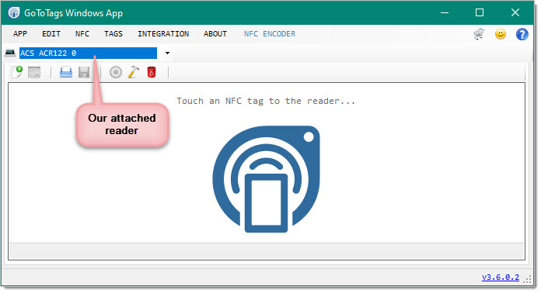This screenshot has width=541, height=293.
Task: Click the hammer tool icon
Action: [x=134, y=72]
